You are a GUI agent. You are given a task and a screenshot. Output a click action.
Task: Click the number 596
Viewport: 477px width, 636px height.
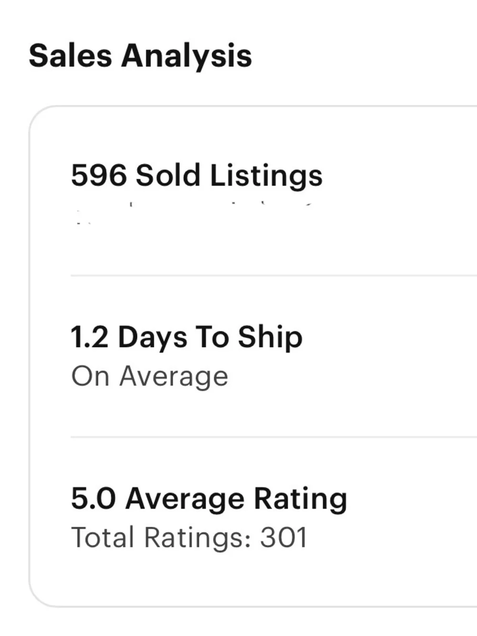tap(99, 175)
